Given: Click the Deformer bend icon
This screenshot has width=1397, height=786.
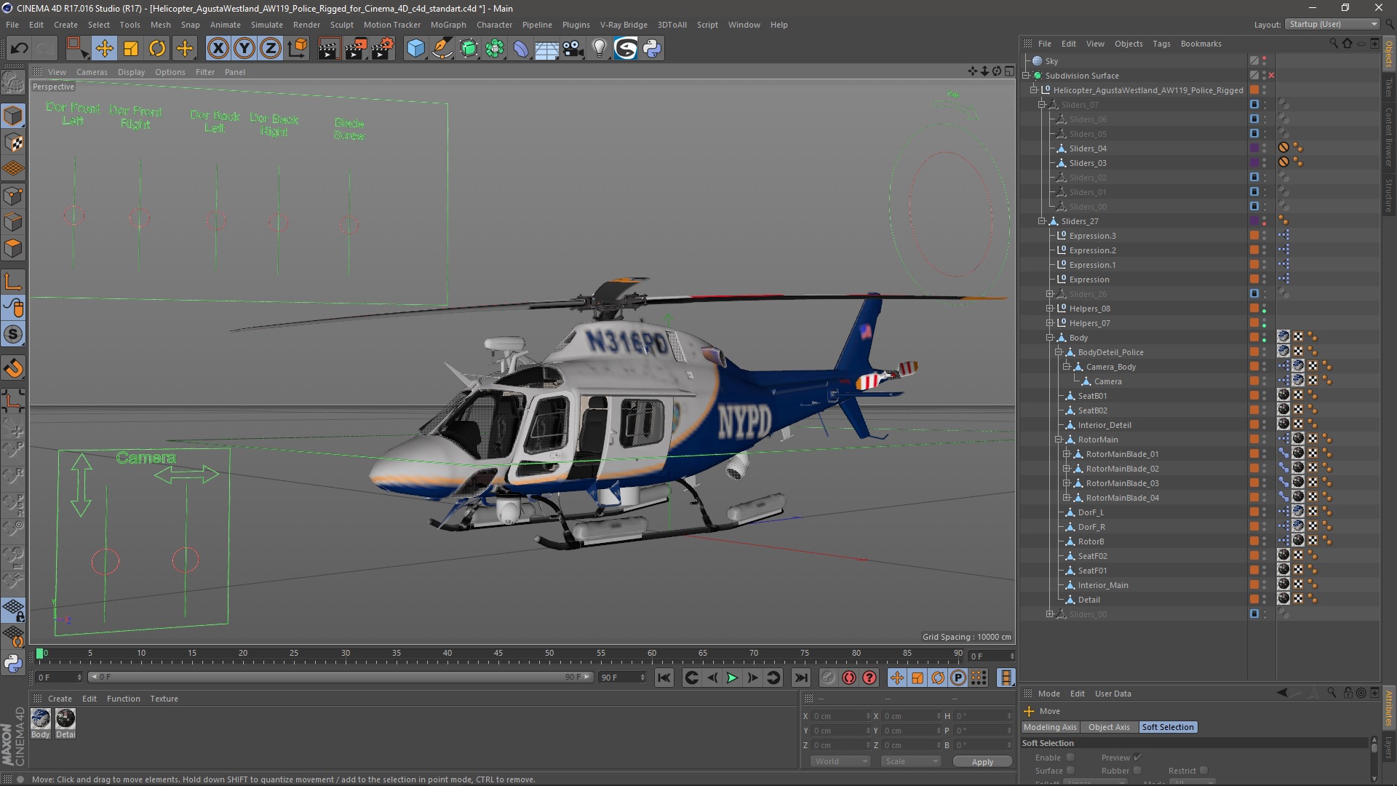Looking at the screenshot, I should (521, 49).
